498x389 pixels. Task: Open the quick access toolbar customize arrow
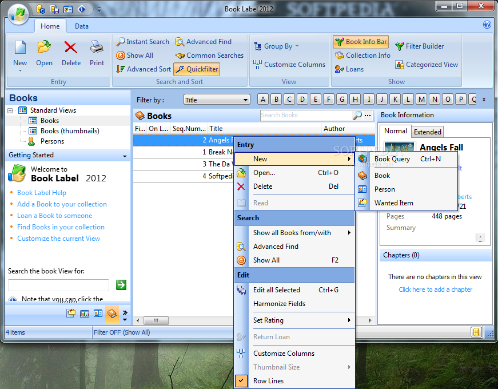coord(99,10)
